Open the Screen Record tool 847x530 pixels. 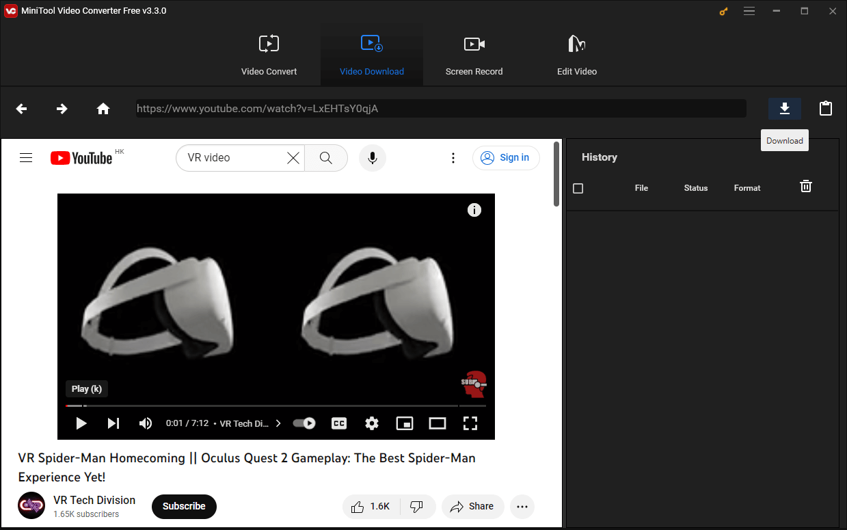474,55
